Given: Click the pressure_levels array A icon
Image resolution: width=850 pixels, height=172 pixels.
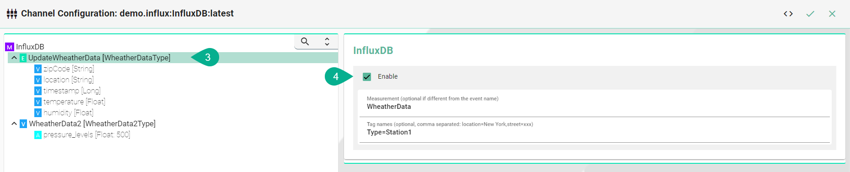Looking at the screenshot, I should point(38,135).
